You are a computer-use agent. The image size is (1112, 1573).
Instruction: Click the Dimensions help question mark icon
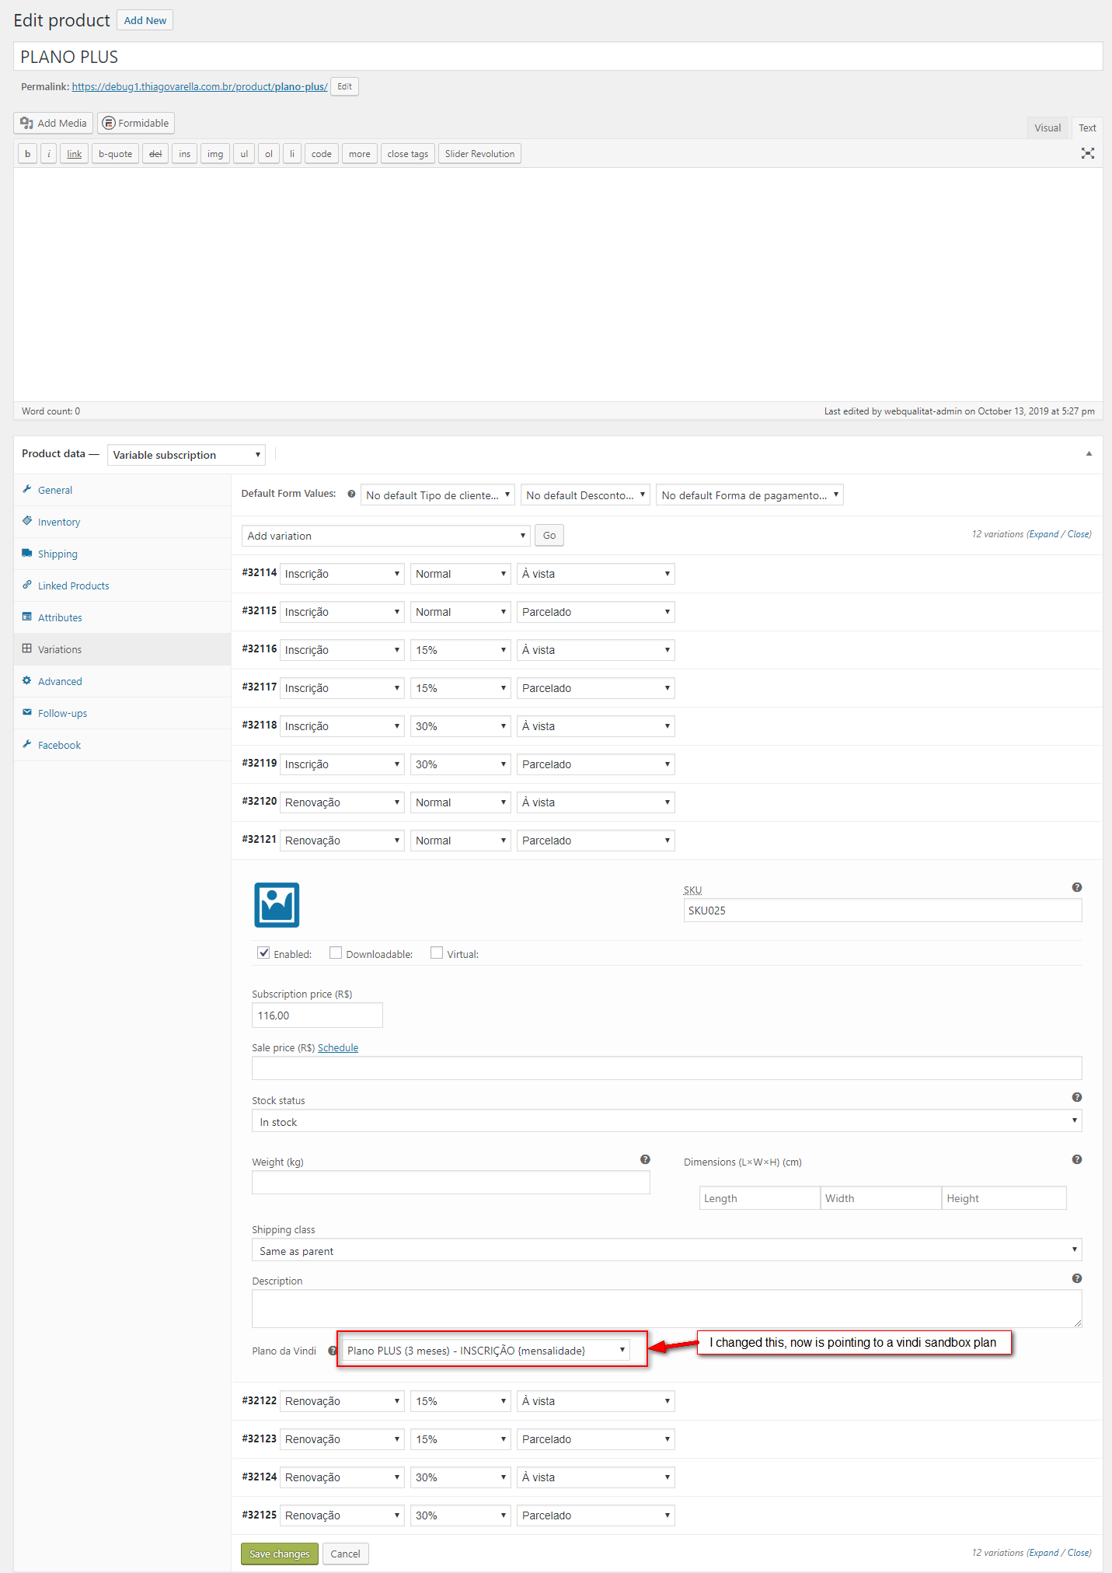(x=1077, y=1159)
